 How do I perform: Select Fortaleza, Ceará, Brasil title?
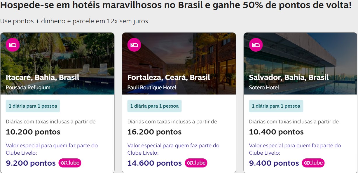(169, 78)
